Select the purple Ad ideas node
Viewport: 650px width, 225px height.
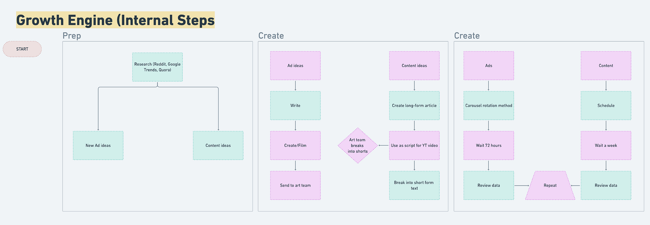[295, 66]
